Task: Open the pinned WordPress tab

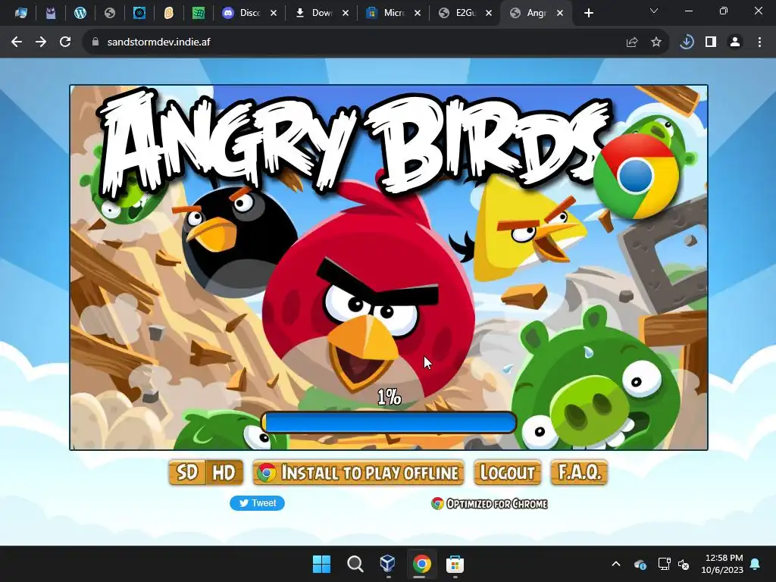Action: [80, 14]
